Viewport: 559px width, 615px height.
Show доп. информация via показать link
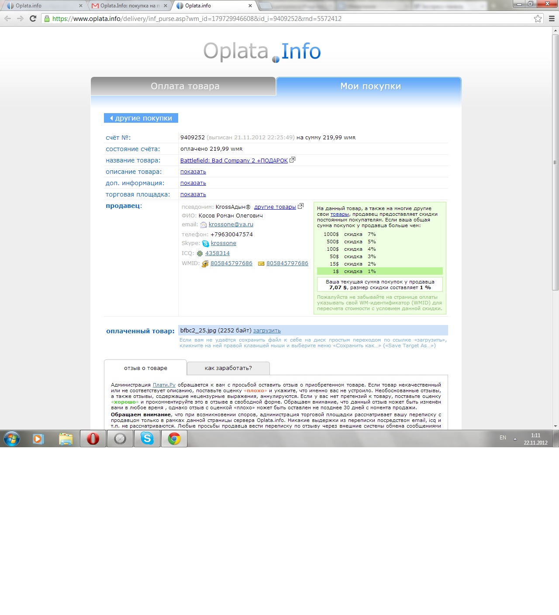(x=193, y=183)
